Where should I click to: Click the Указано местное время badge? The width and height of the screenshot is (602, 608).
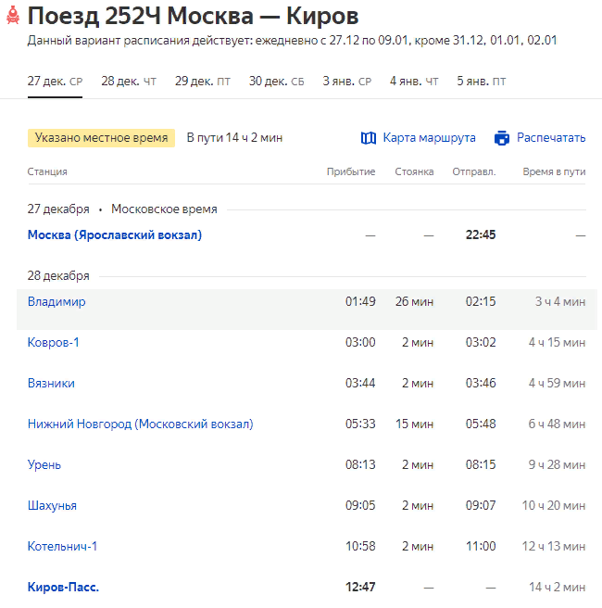pos(101,138)
